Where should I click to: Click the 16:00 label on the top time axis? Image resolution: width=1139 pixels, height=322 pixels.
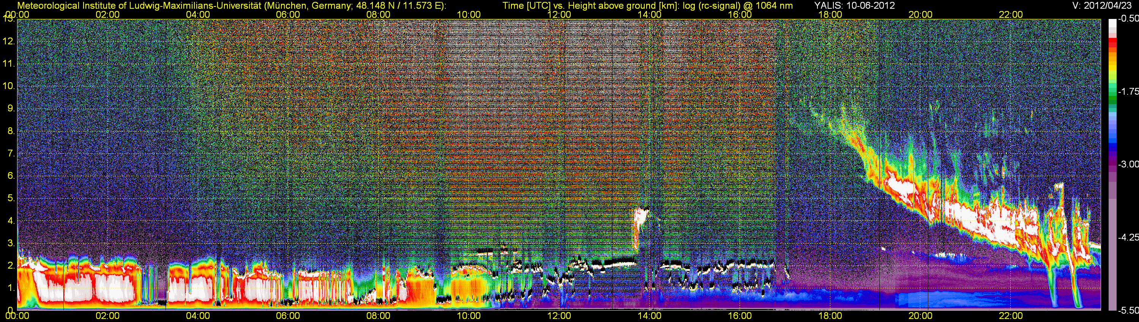(740, 14)
